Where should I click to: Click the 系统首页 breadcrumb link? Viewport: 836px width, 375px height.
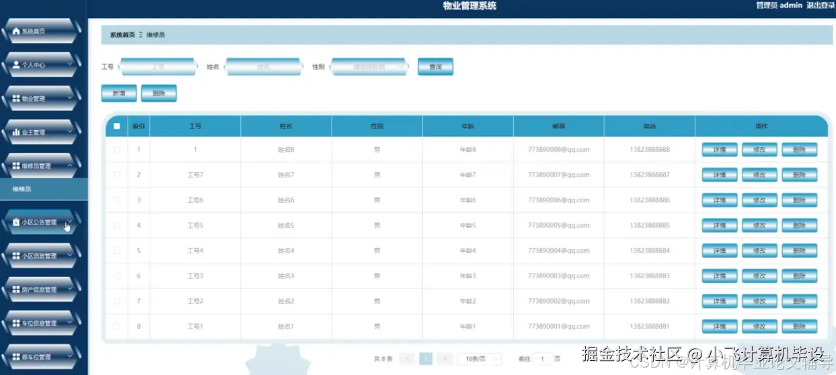[x=122, y=35]
